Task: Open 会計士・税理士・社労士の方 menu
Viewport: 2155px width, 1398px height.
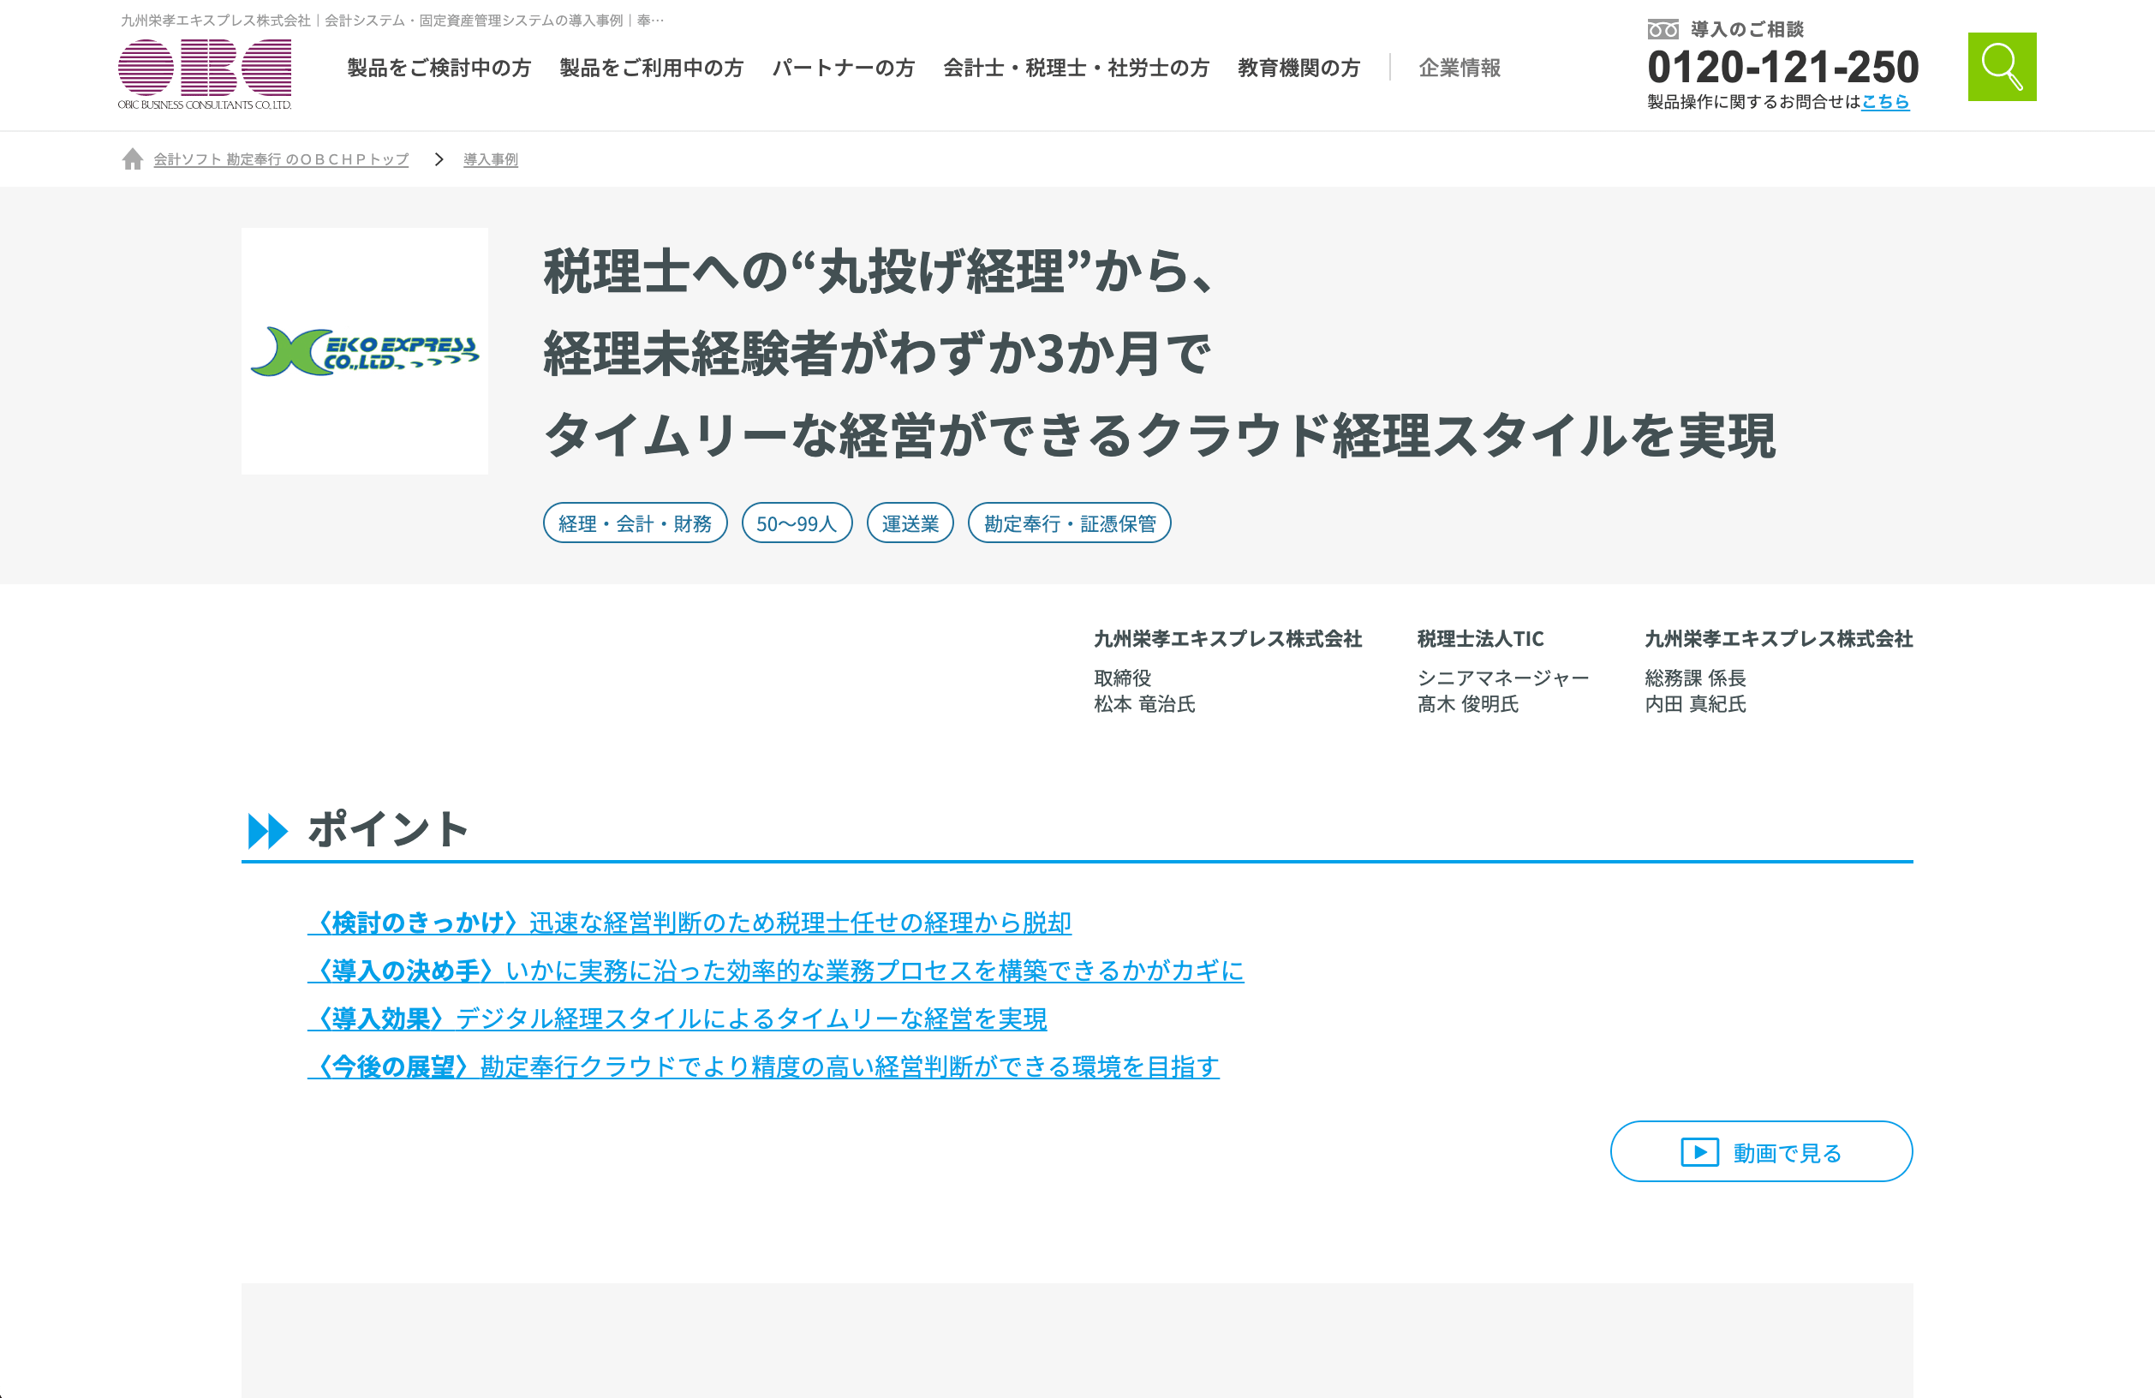Action: tap(1076, 68)
